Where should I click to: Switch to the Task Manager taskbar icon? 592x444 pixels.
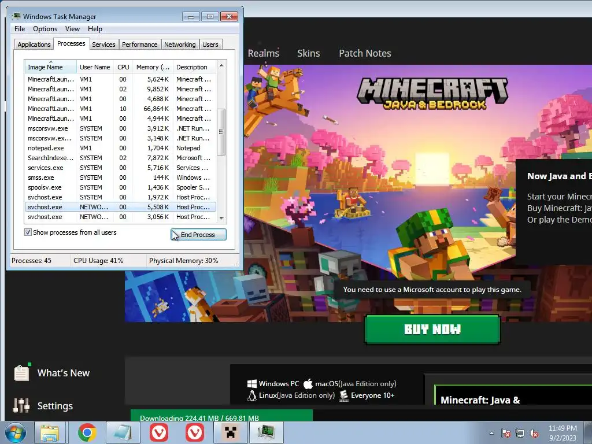point(266,433)
